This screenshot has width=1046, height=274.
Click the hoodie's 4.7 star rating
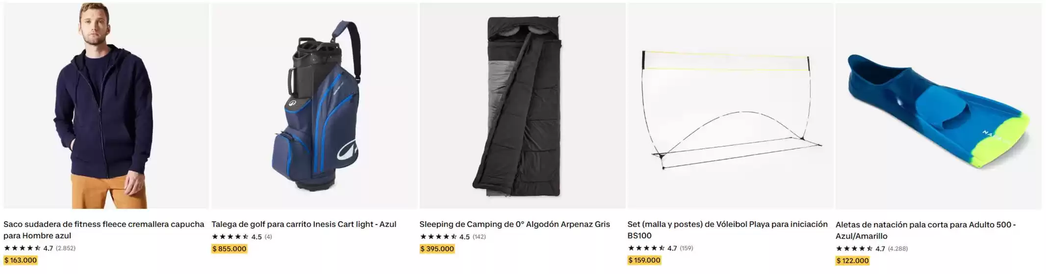[28, 248]
